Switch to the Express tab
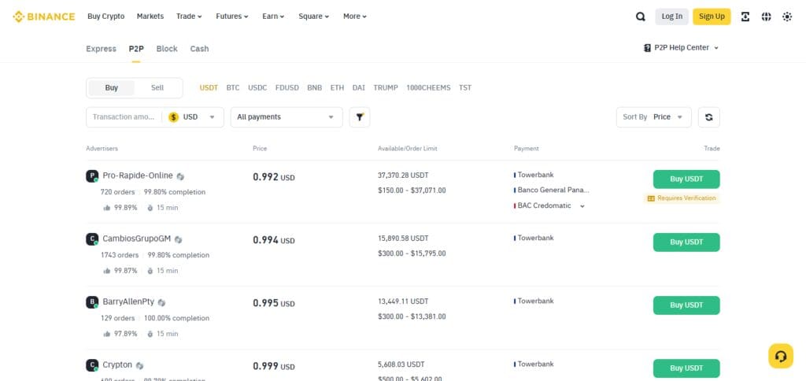This screenshot has height=381, width=806. [102, 49]
